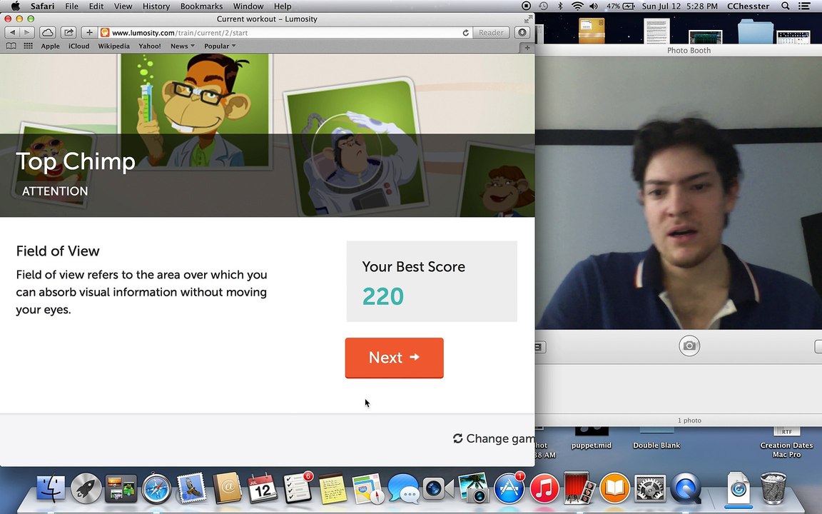
Task: Open Safari compass in the Dock
Action: [x=156, y=488]
